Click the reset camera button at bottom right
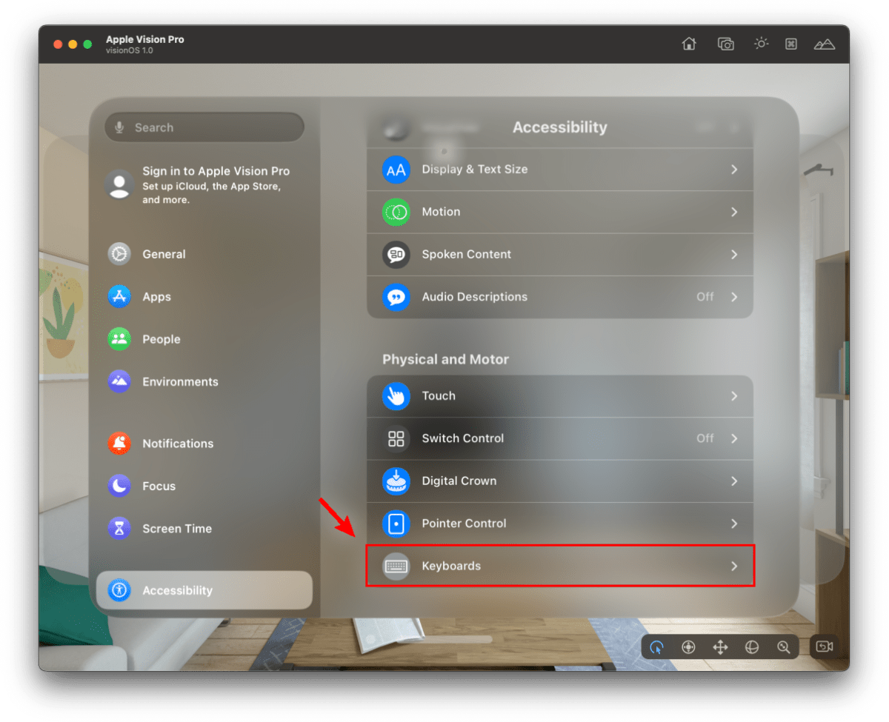The image size is (889, 722). [x=825, y=646]
